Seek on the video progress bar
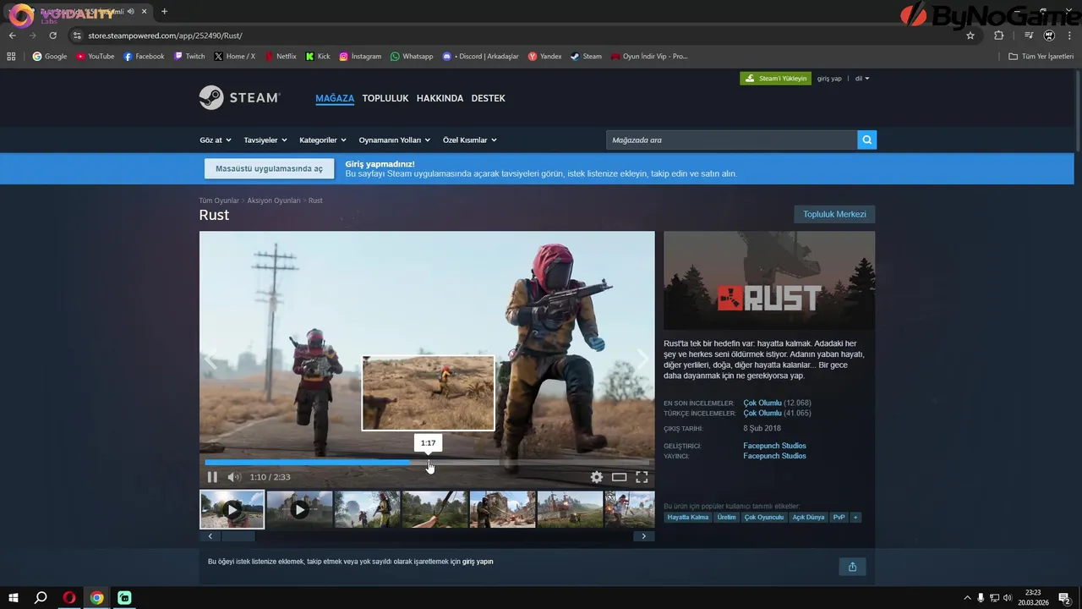This screenshot has width=1082, height=609. point(427,463)
